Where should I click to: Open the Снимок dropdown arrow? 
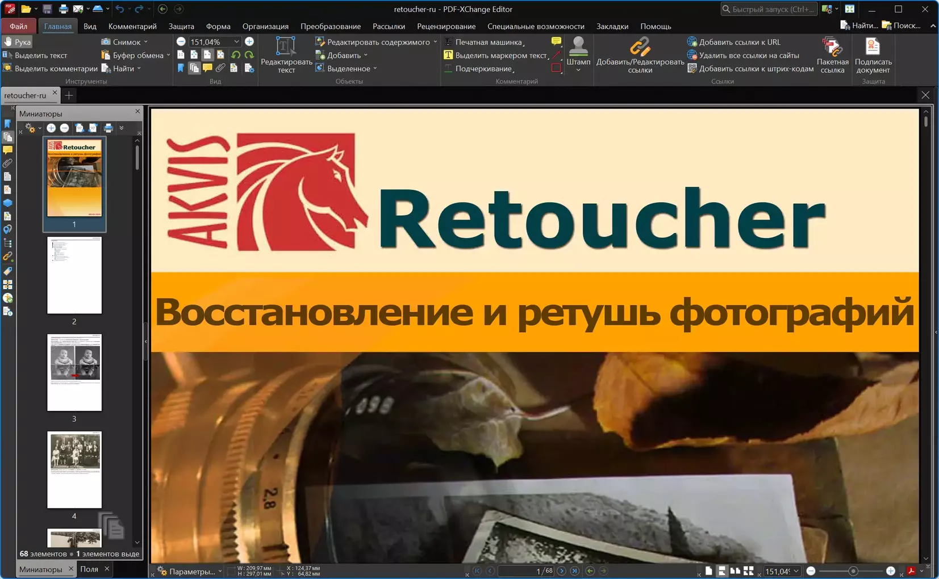click(146, 42)
